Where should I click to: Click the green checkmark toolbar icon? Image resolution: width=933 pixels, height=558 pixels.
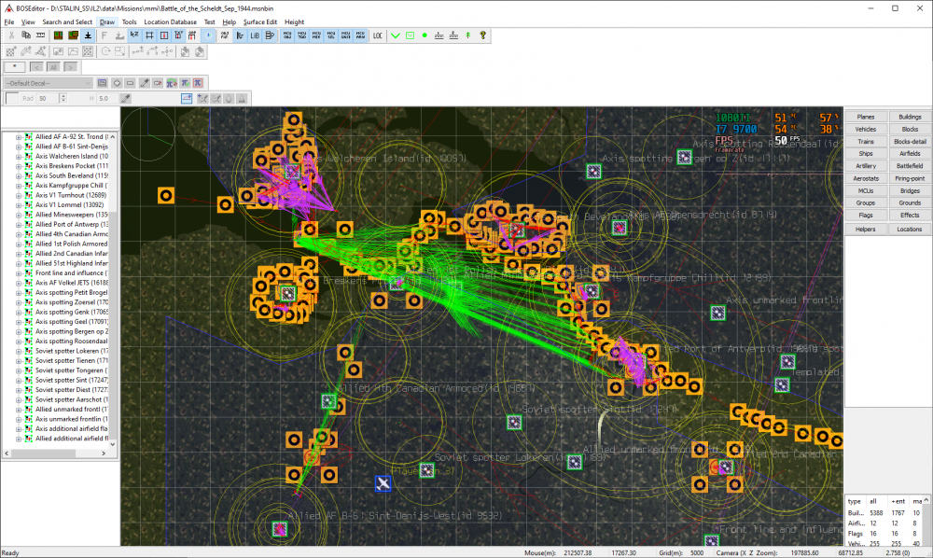(x=396, y=35)
